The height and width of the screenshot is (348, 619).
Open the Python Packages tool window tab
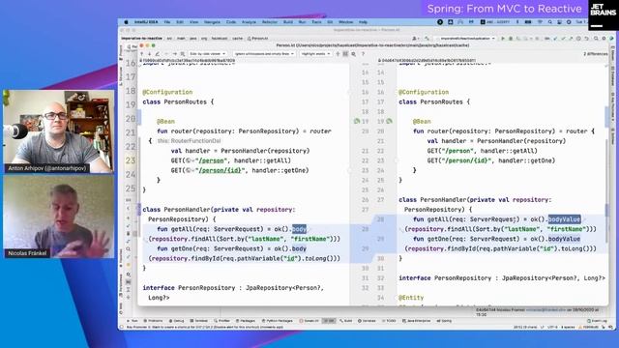click(x=279, y=321)
